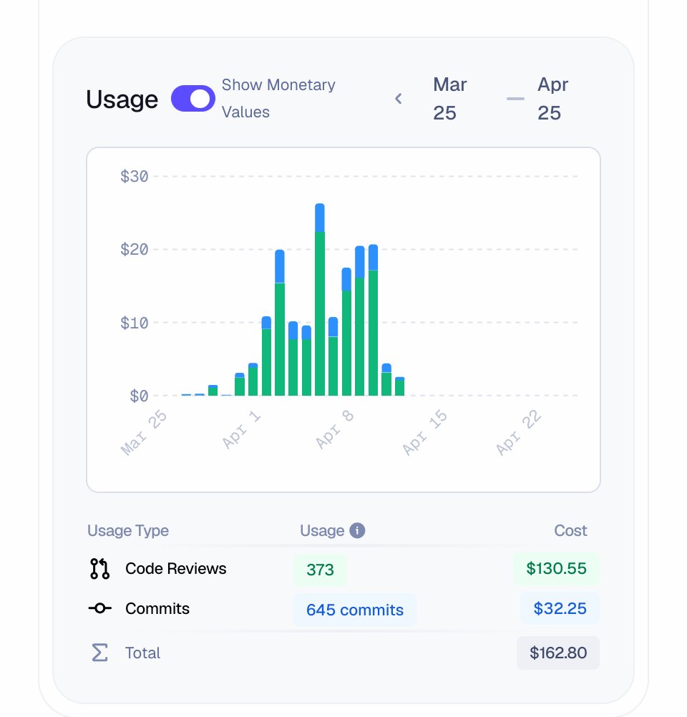Screen dimensions: 687x717
Task: Click the Total row label
Action: (x=142, y=653)
